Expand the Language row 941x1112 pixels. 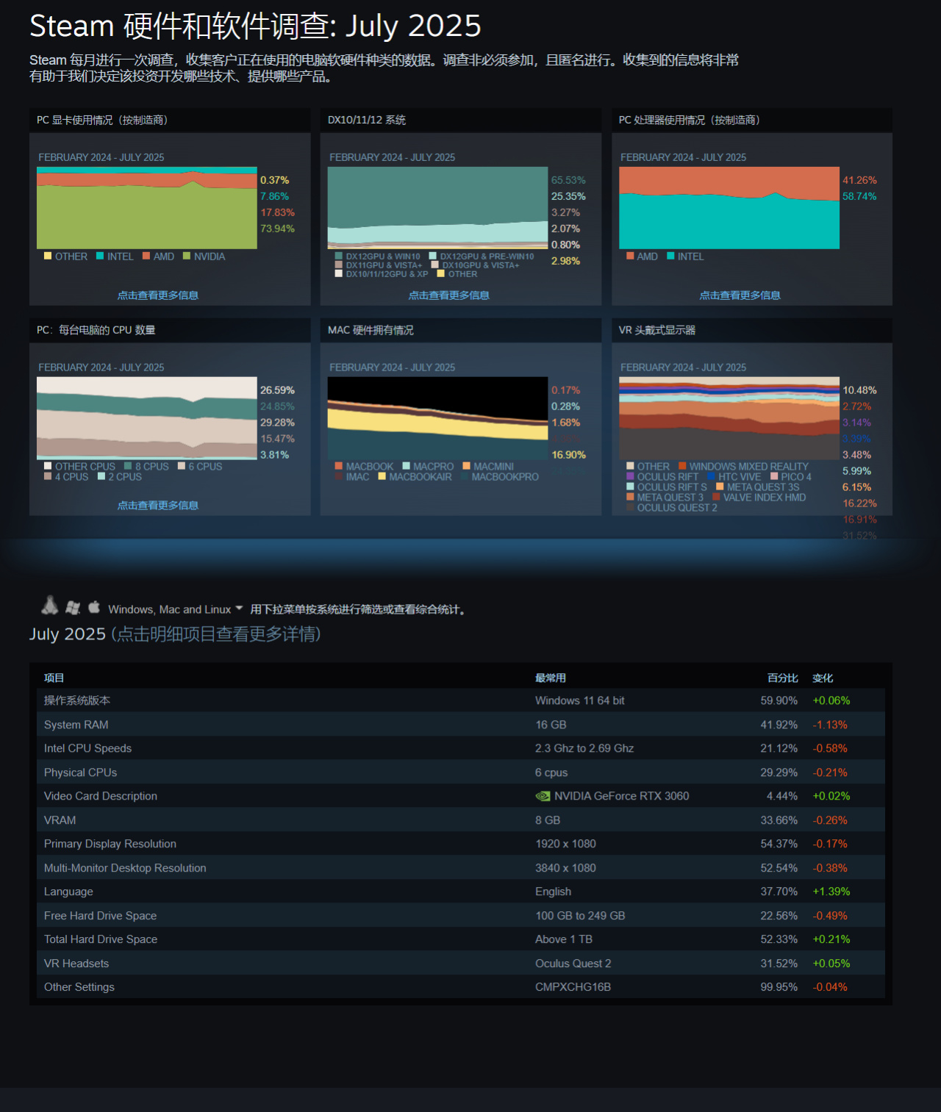pos(461,892)
